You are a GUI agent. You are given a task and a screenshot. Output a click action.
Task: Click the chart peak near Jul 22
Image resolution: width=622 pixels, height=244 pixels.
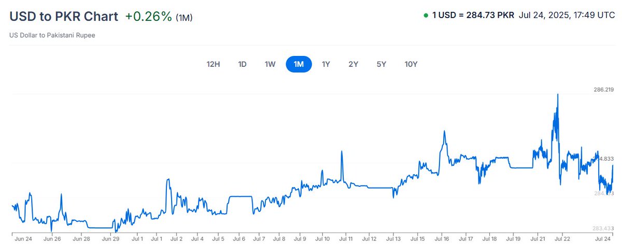click(557, 94)
